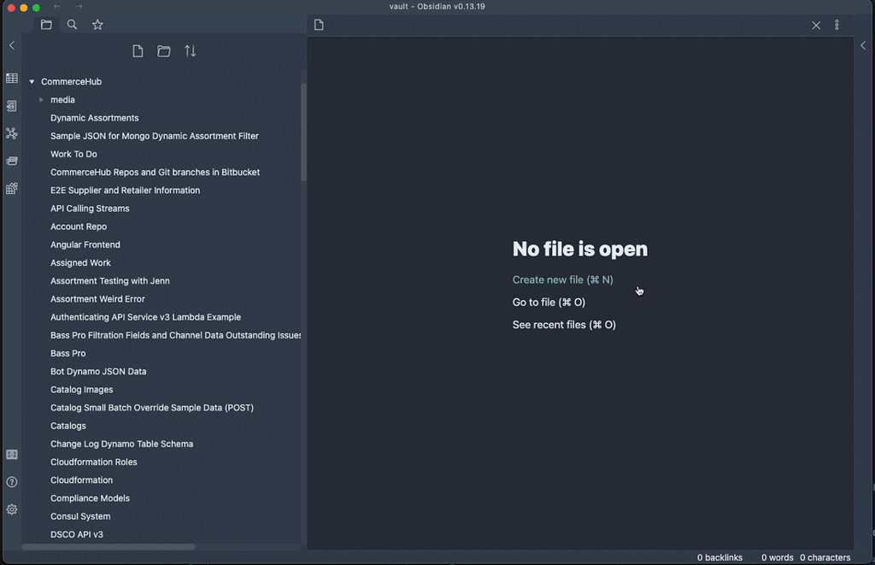Click the file list vertical scrollbar

pyautogui.click(x=303, y=132)
